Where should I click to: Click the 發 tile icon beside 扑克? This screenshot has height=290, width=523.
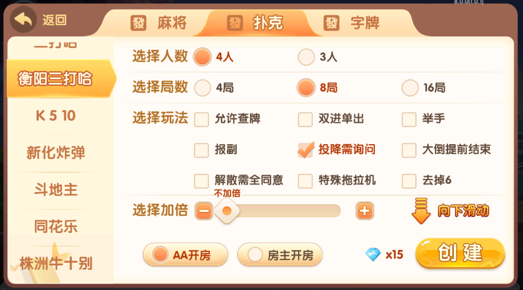click(235, 23)
